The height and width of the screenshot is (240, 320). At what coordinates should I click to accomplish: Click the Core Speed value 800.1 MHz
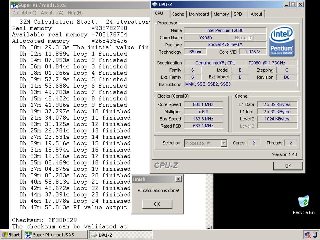[203, 104]
